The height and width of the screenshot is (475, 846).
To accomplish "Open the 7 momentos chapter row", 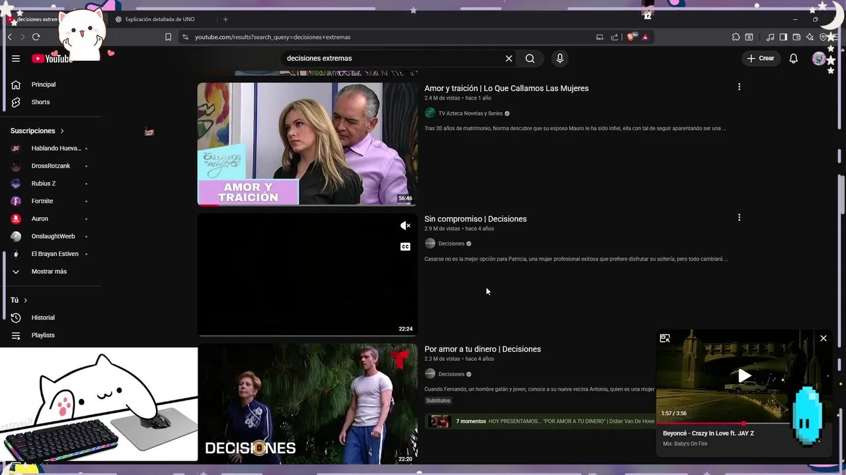I will pos(541,421).
